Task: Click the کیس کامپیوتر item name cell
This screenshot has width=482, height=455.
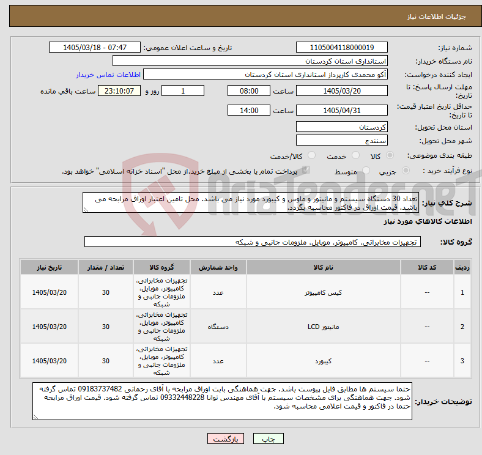Action: click(324, 292)
